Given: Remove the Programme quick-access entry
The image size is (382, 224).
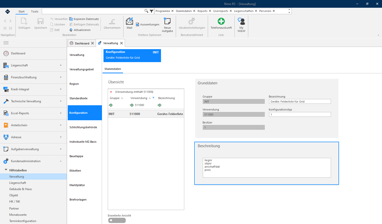Looking at the screenshot, I should (x=172, y=11).
